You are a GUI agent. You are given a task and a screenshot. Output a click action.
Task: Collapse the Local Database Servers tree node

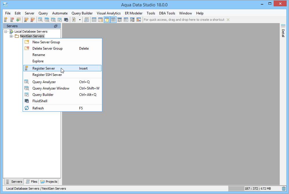(6, 31)
